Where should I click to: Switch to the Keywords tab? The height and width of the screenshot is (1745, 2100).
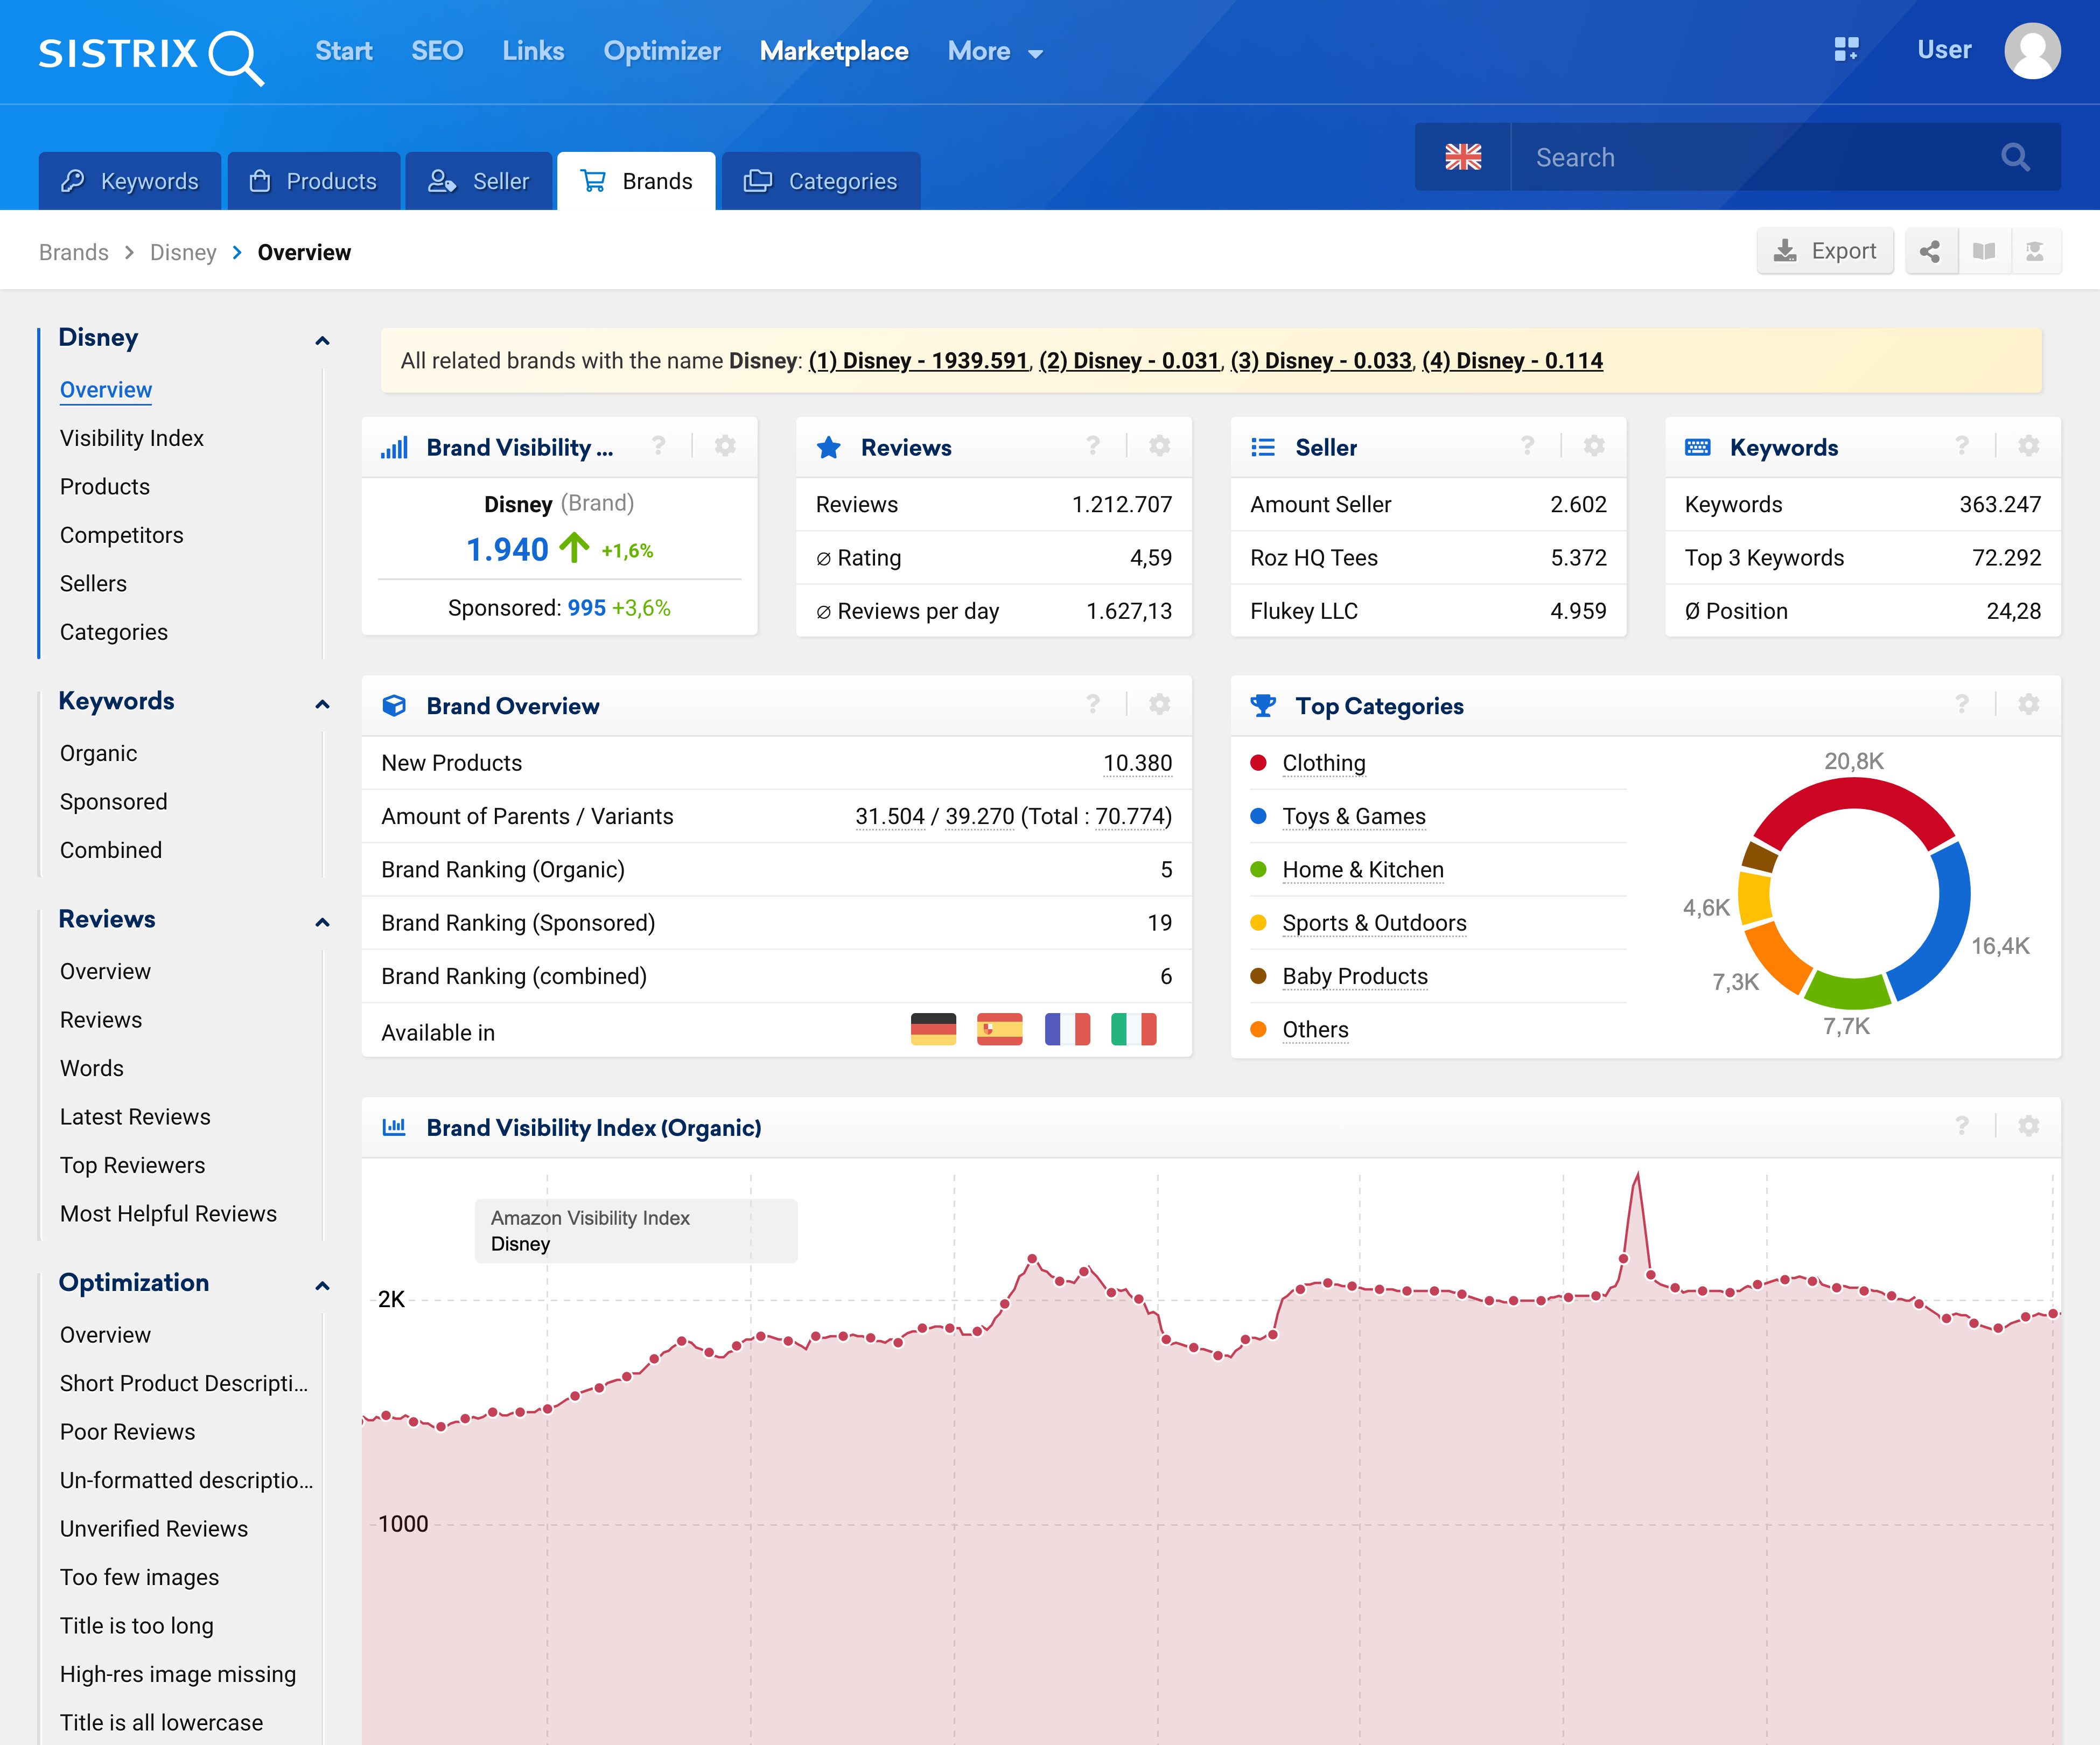(129, 181)
